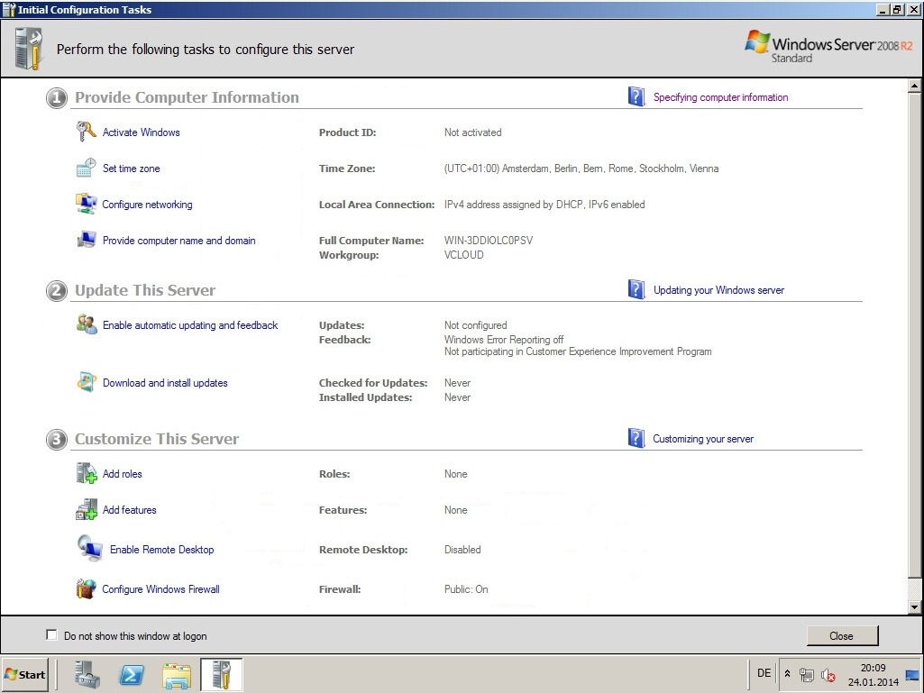
Task: Open Server Manager from the taskbar
Action: pyautogui.click(x=87, y=674)
